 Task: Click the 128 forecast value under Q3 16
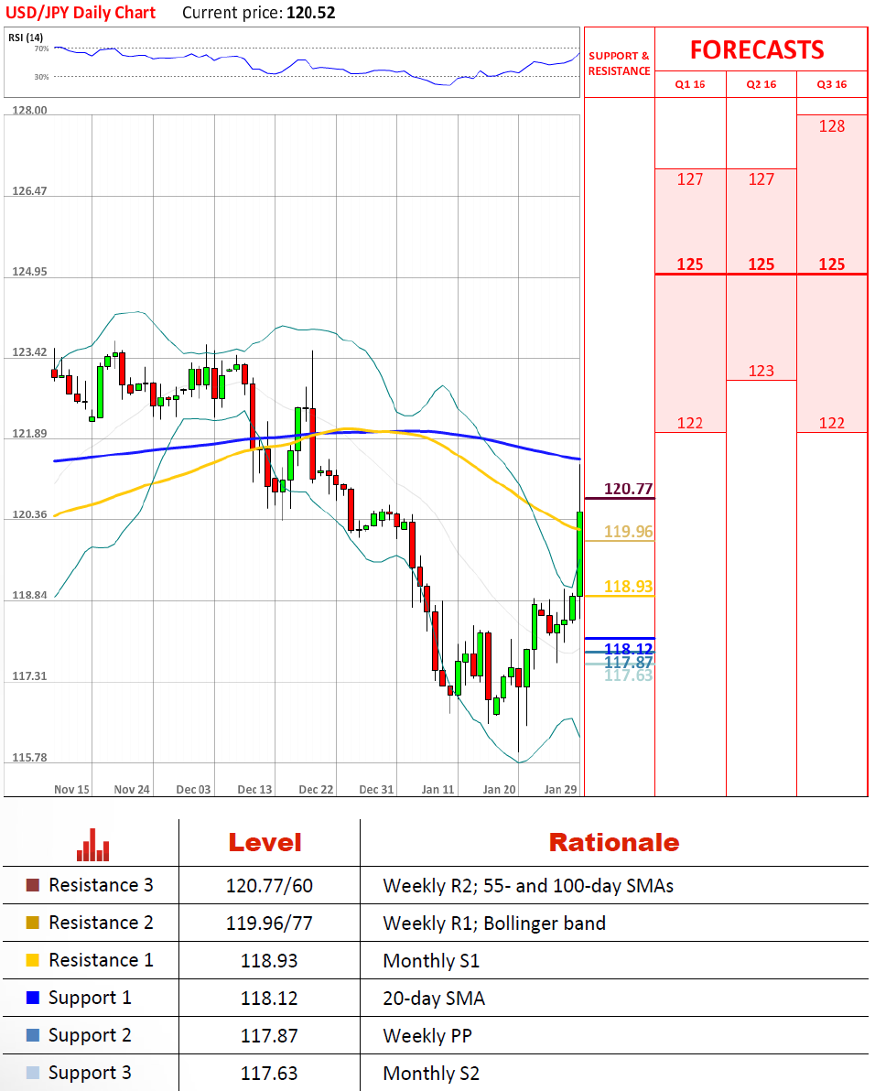point(832,126)
